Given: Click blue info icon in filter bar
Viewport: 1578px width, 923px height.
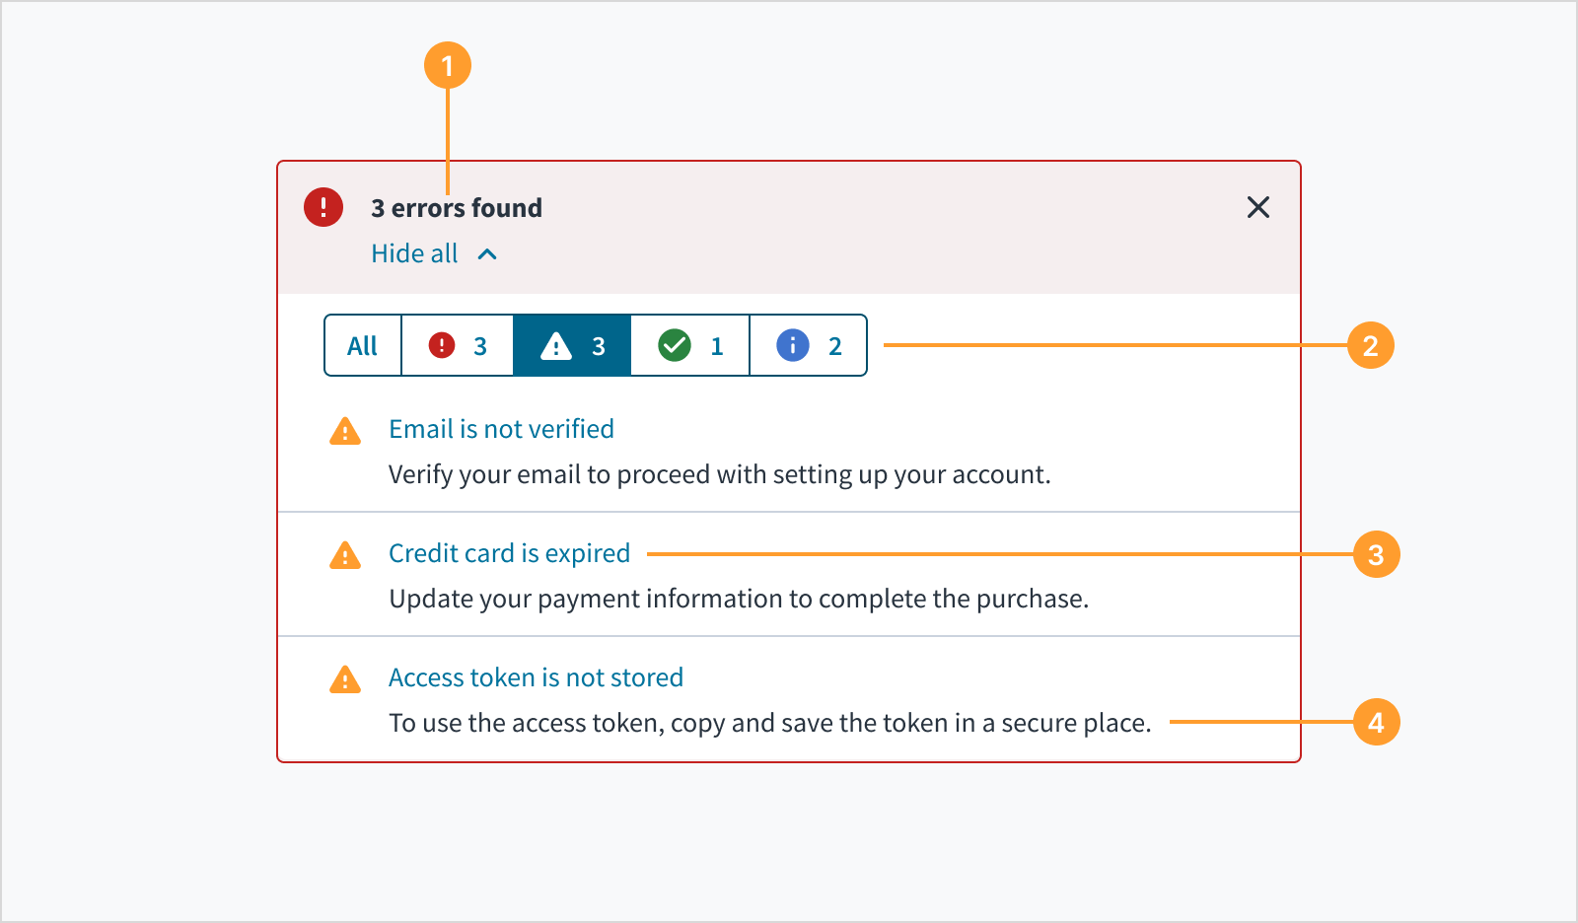Looking at the screenshot, I should (793, 345).
